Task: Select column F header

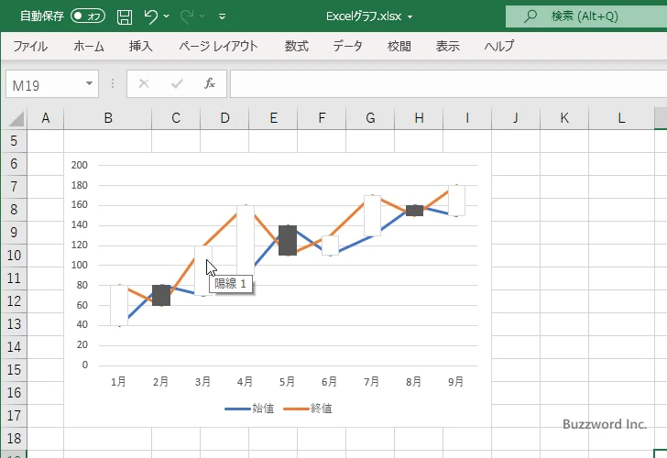Action: tap(322, 118)
